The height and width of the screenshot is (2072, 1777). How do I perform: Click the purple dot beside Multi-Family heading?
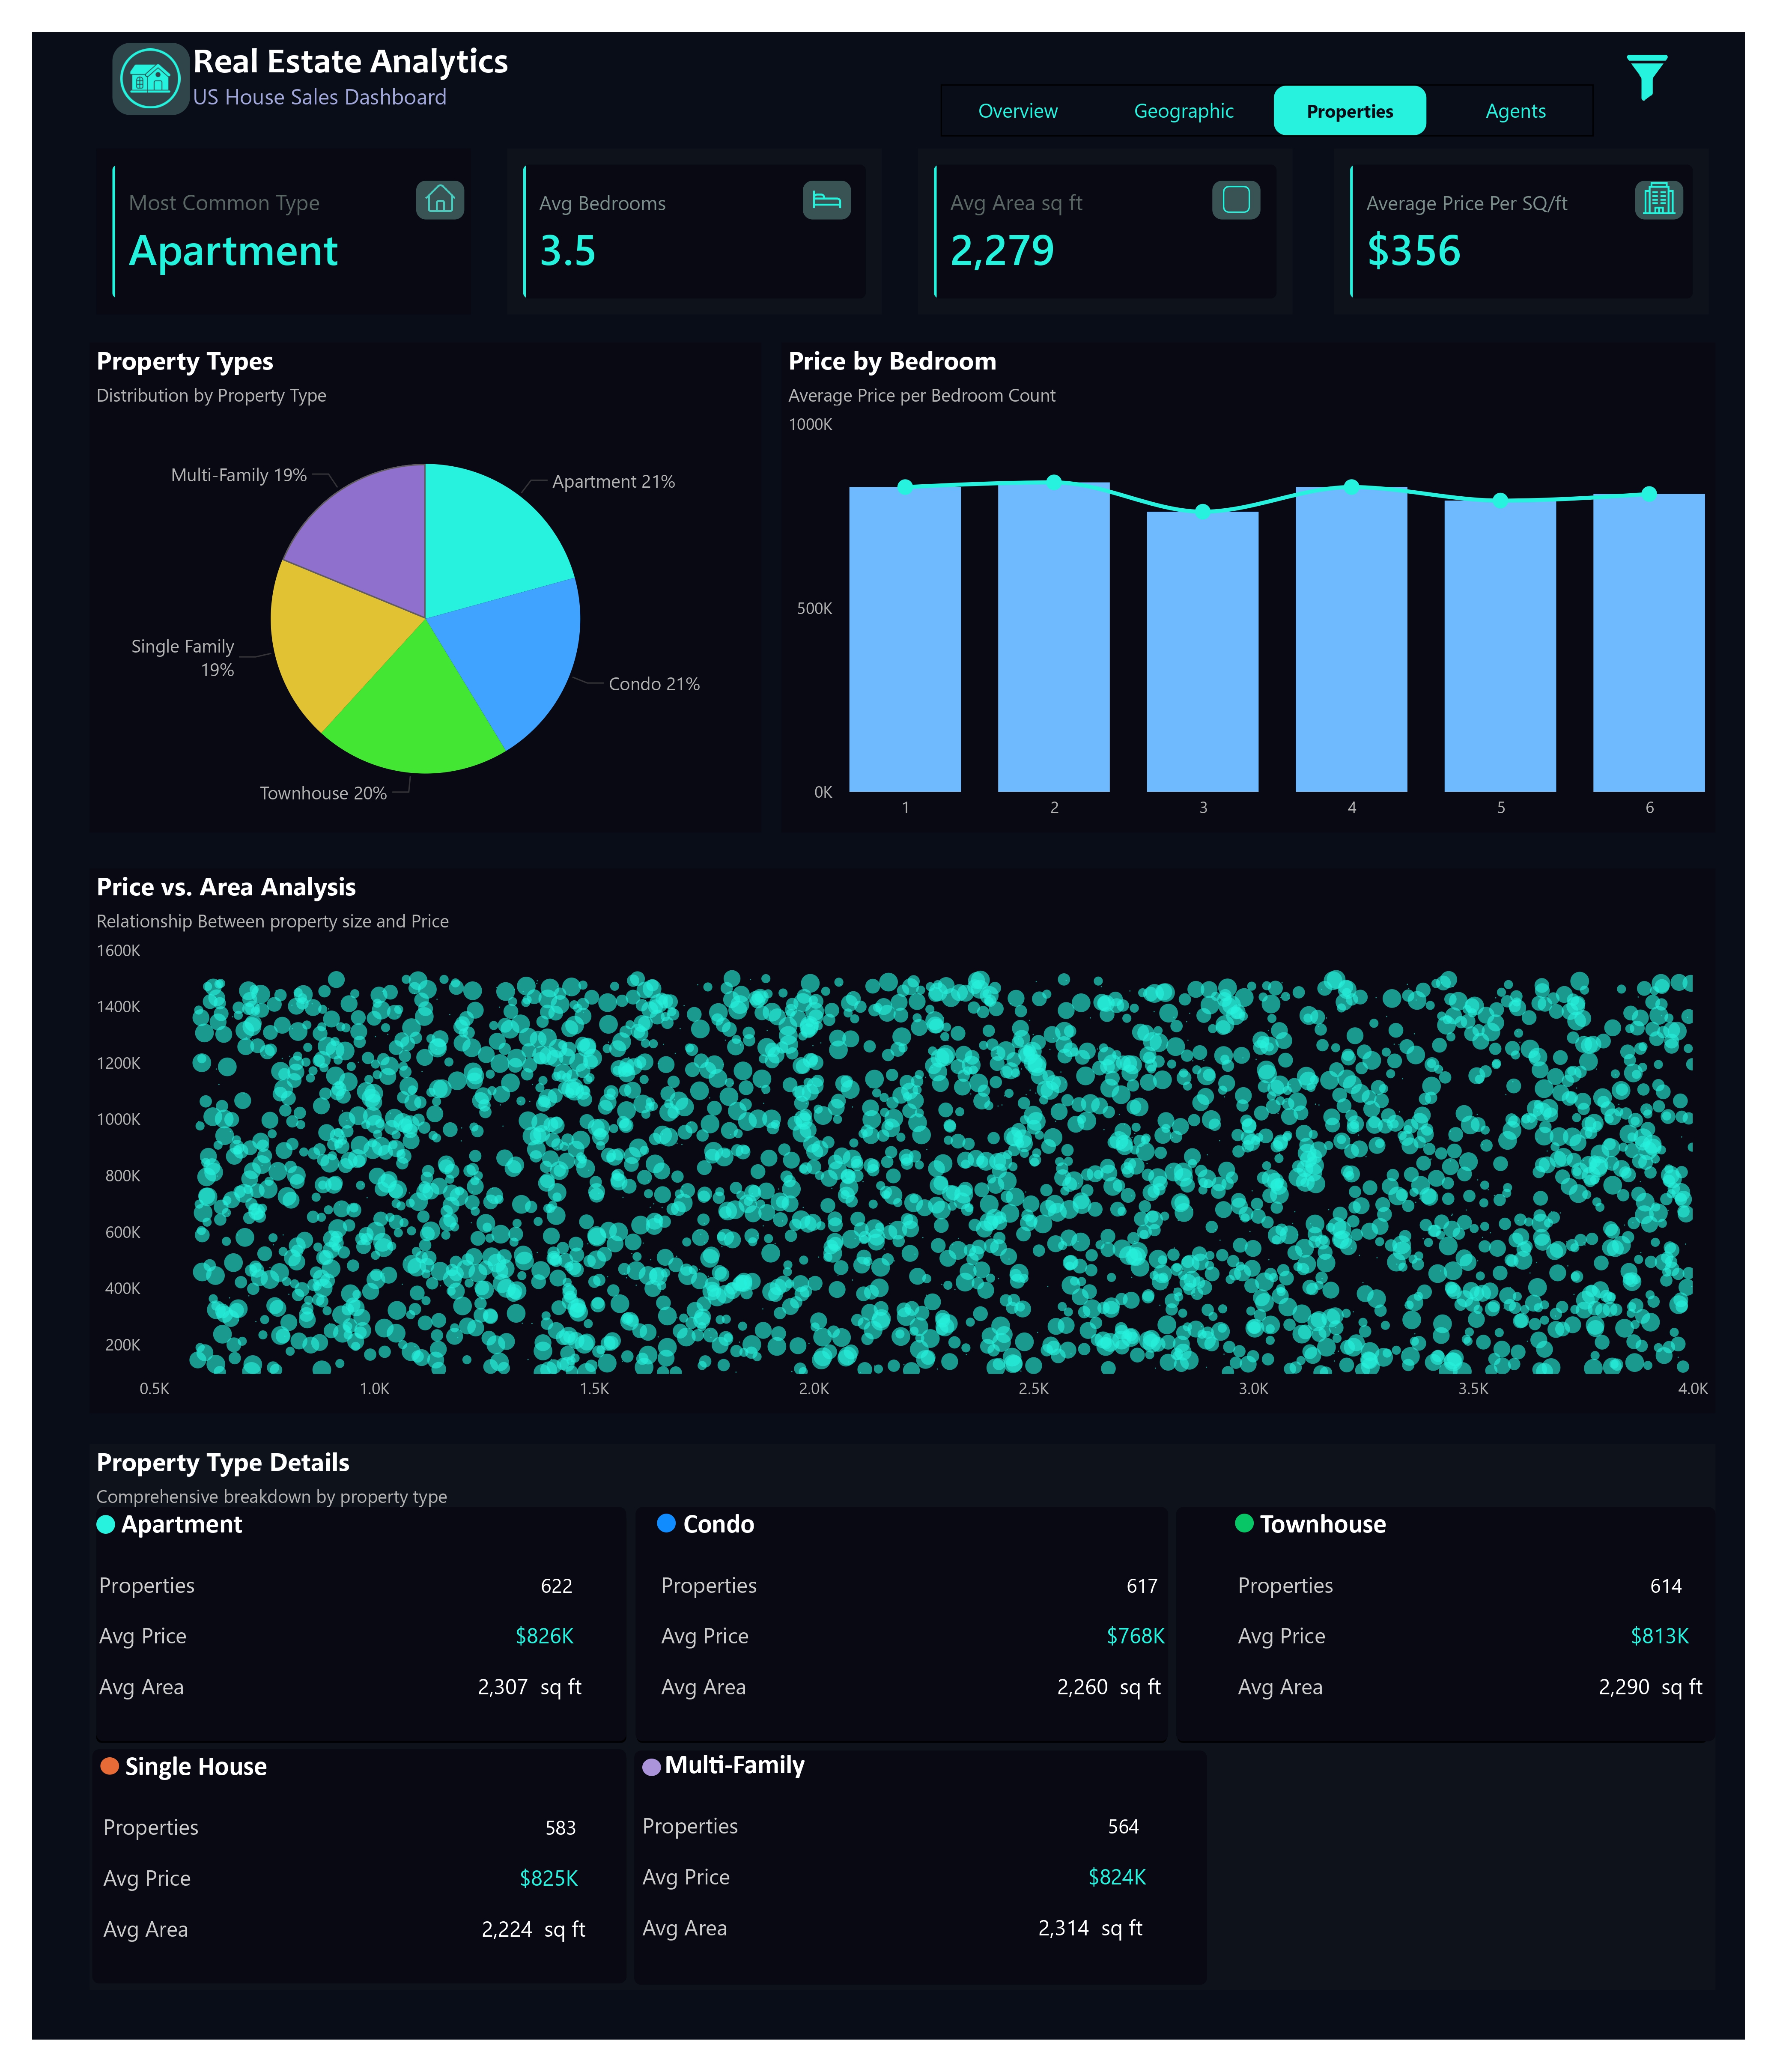tap(652, 1766)
